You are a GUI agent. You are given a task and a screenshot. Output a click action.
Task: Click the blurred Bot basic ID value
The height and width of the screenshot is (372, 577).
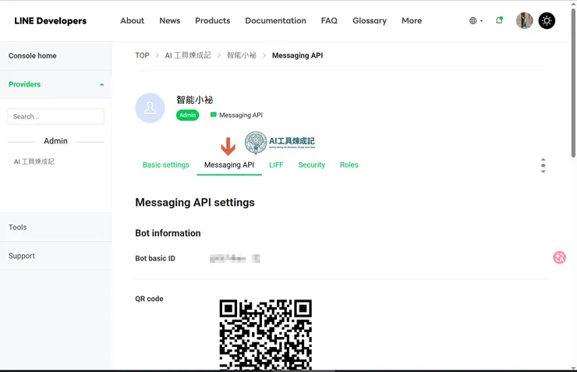(x=235, y=259)
